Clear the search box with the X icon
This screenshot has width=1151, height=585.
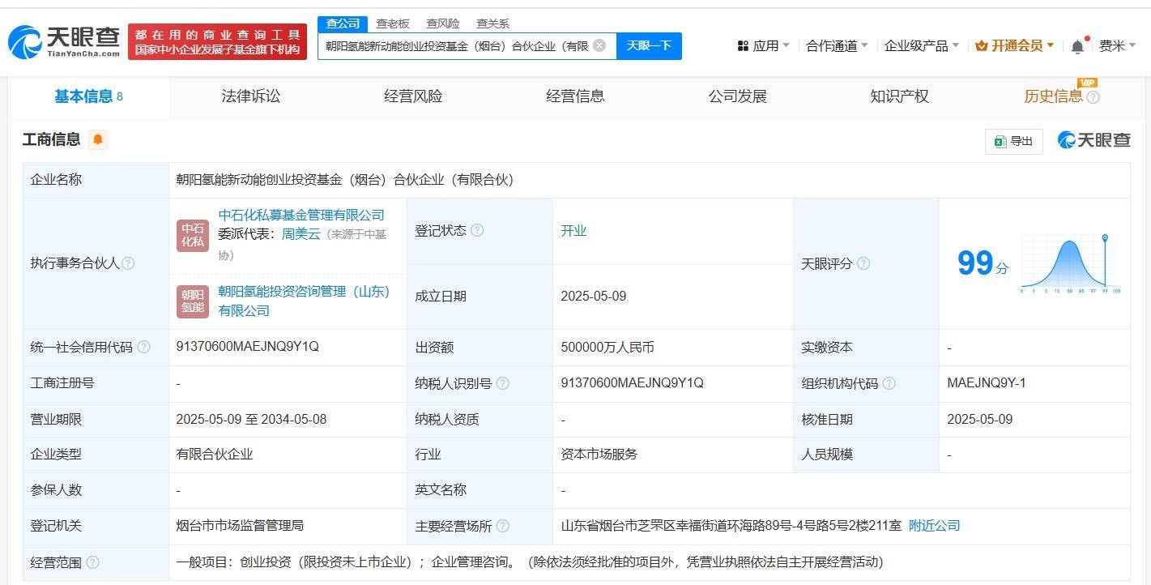coord(599,45)
